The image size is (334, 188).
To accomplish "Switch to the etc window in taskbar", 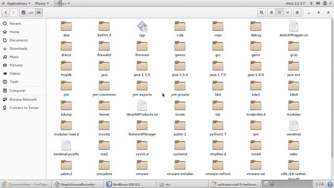I will (x=182, y=184).
